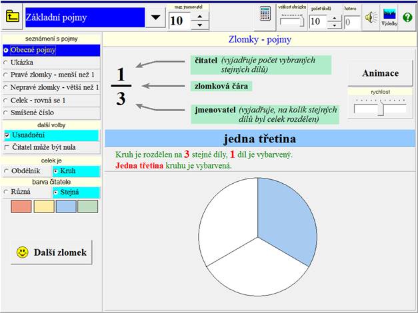Pick the salmon red color swatch

pyautogui.click(x=21, y=206)
